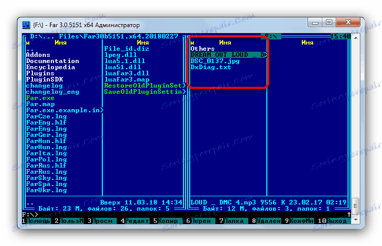382x246 pixels.
Task: Select the FarSpa.lng file
Action: click(46, 184)
